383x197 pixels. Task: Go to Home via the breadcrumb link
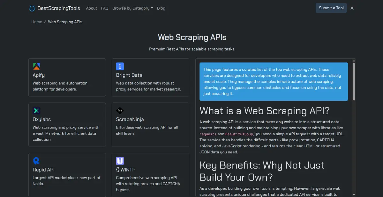tap(36, 22)
